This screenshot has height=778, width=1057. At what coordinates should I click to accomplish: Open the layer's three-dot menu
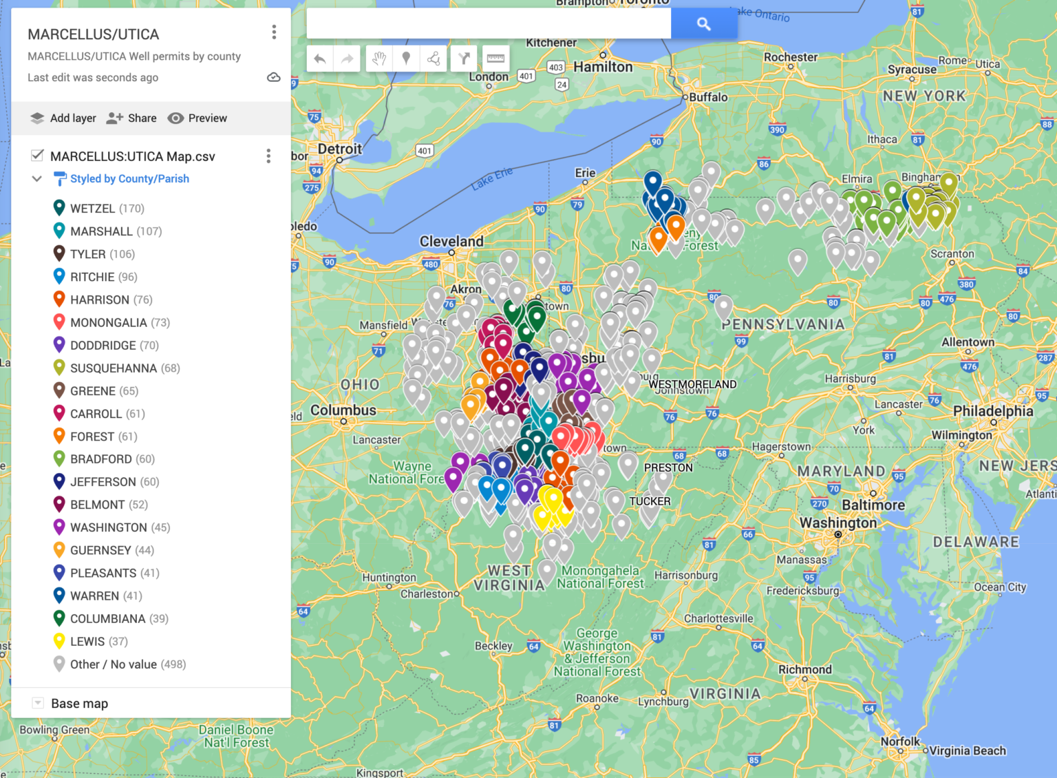tap(268, 156)
